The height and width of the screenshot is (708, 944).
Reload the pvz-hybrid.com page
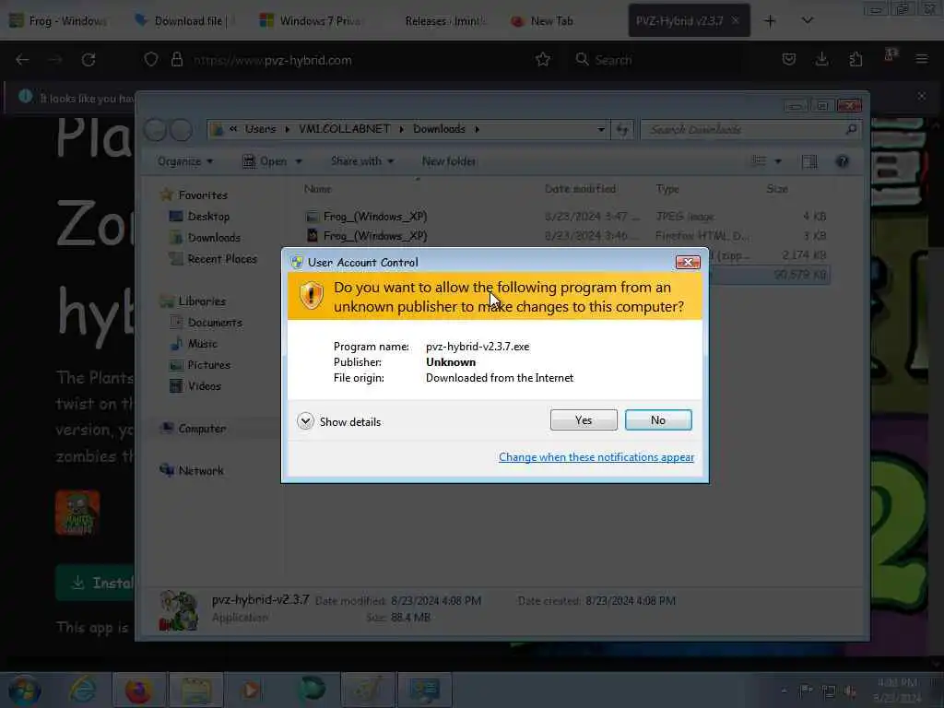click(88, 60)
